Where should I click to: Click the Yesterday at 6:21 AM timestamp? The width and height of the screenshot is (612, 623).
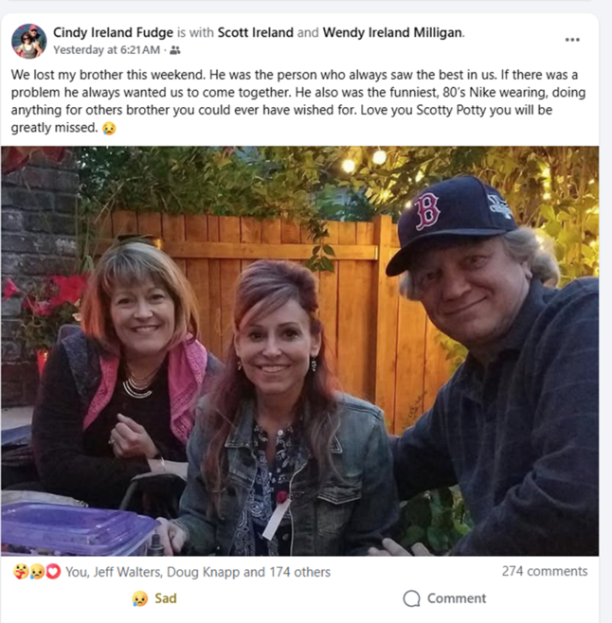106,50
